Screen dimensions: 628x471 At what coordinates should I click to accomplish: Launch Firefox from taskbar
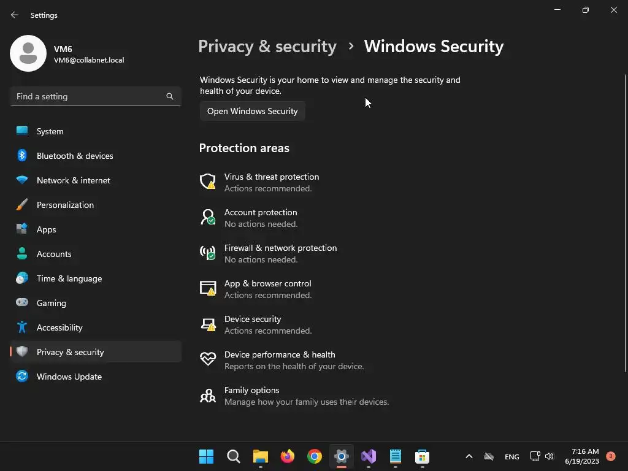coord(287,456)
